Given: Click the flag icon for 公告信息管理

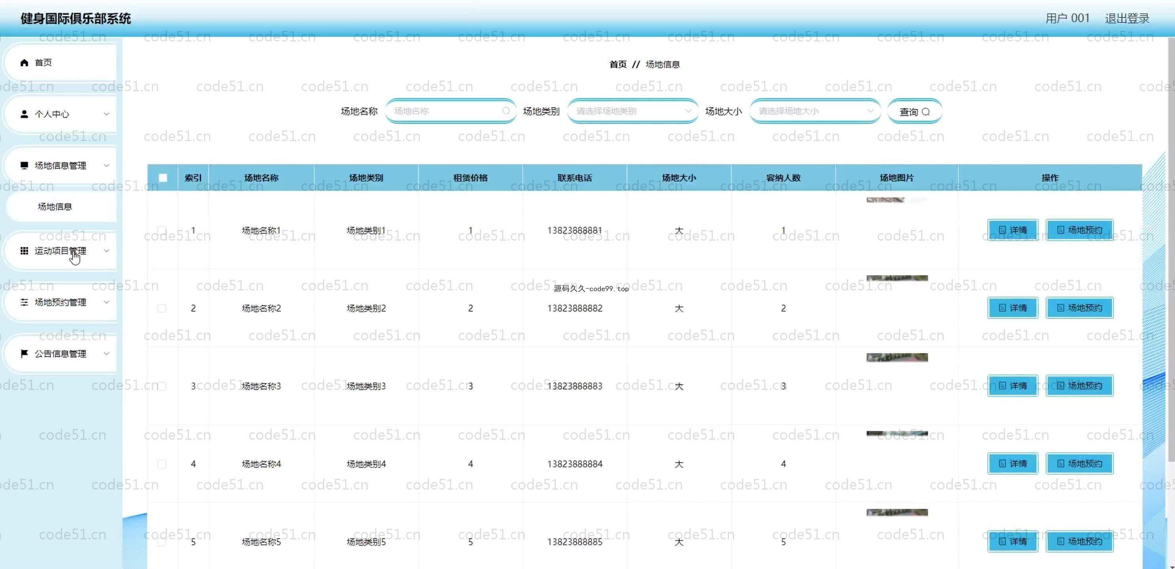Looking at the screenshot, I should (24, 354).
